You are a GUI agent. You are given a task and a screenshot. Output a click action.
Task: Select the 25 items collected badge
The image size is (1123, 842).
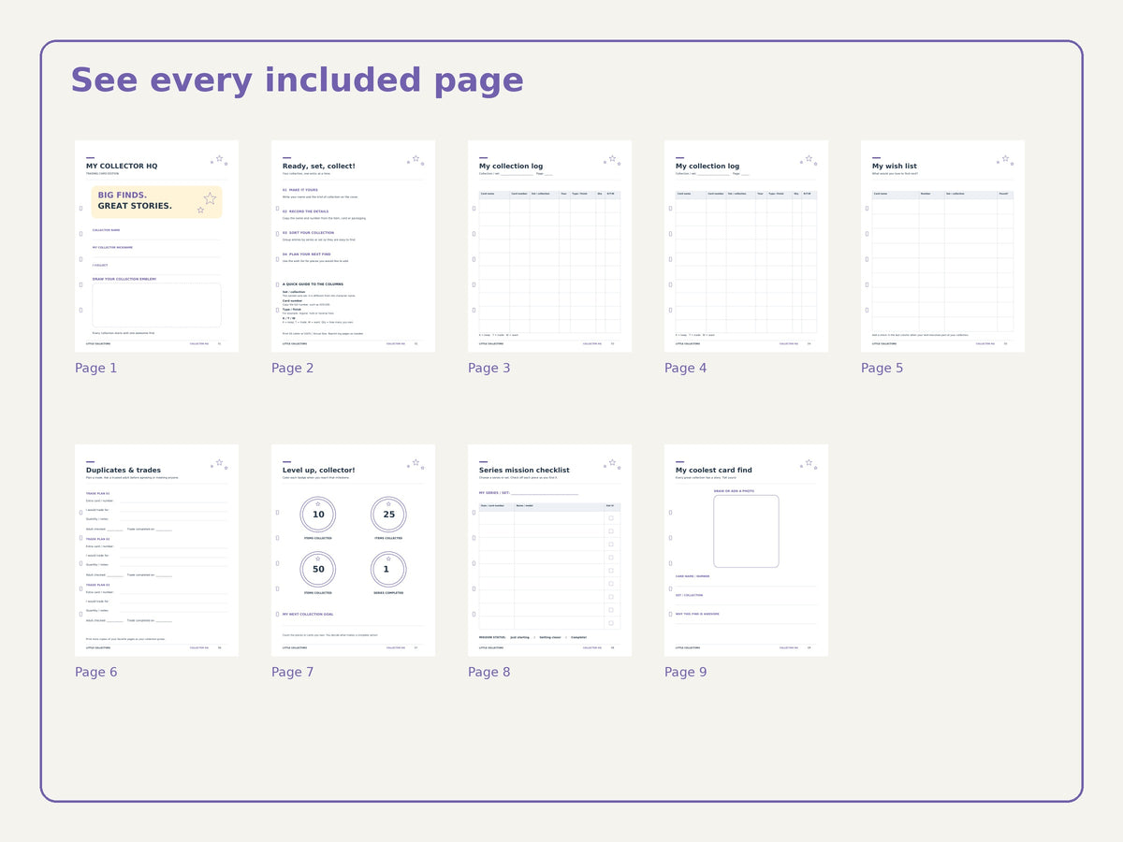pos(388,515)
